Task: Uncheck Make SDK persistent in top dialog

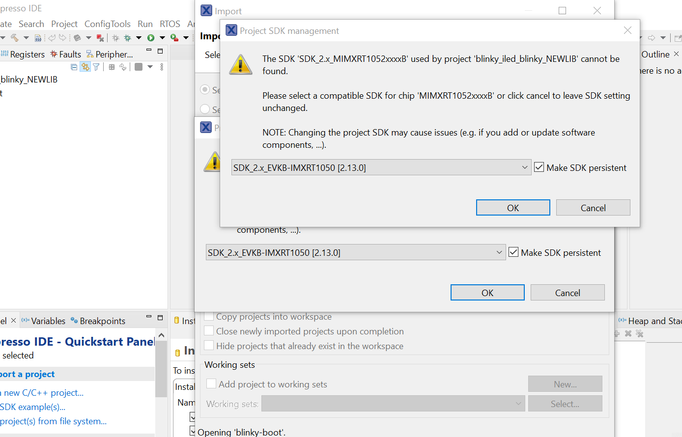Action: [x=539, y=167]
